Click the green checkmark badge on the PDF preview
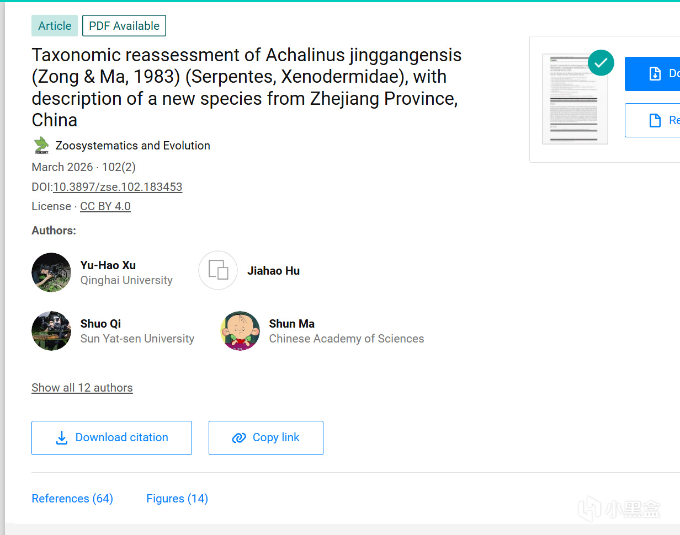Viewport: 680px width, 535px height. [601, 63]
